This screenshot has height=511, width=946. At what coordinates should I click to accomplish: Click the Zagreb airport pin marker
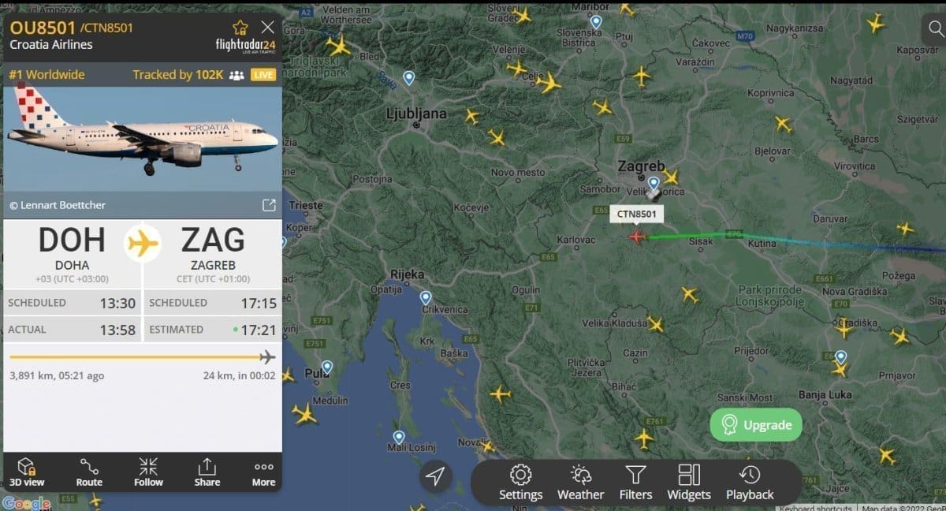(x=654, y=183)
